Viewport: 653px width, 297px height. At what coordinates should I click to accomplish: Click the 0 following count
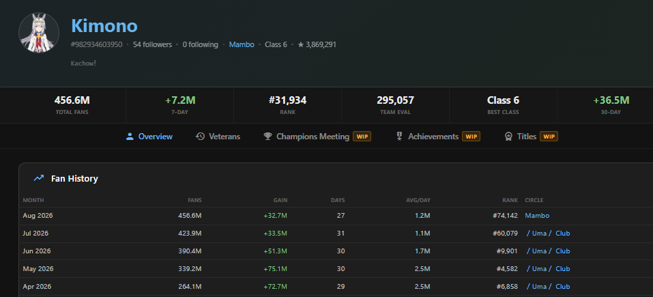pyautogui.click(x=201, y=44)
